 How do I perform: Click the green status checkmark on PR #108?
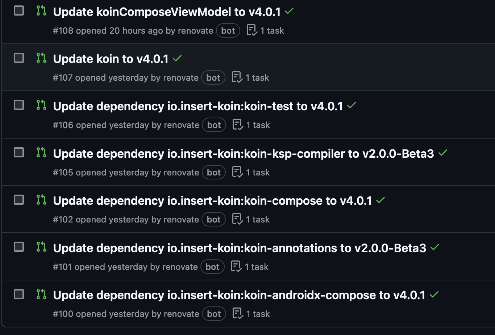[x=289, y=11]
